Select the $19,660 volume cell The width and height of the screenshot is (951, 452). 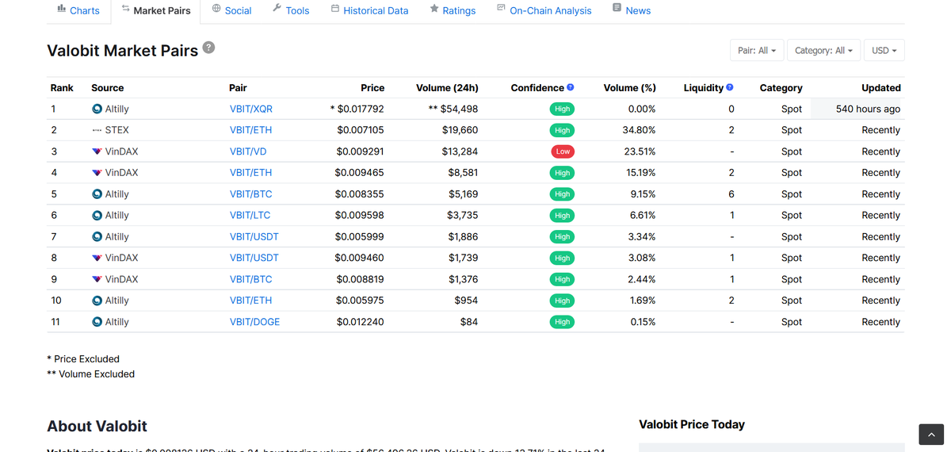pos(460,130)
